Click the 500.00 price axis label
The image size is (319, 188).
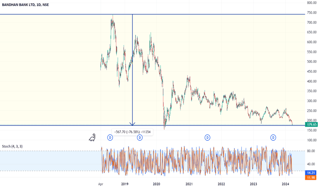(312, 62)
